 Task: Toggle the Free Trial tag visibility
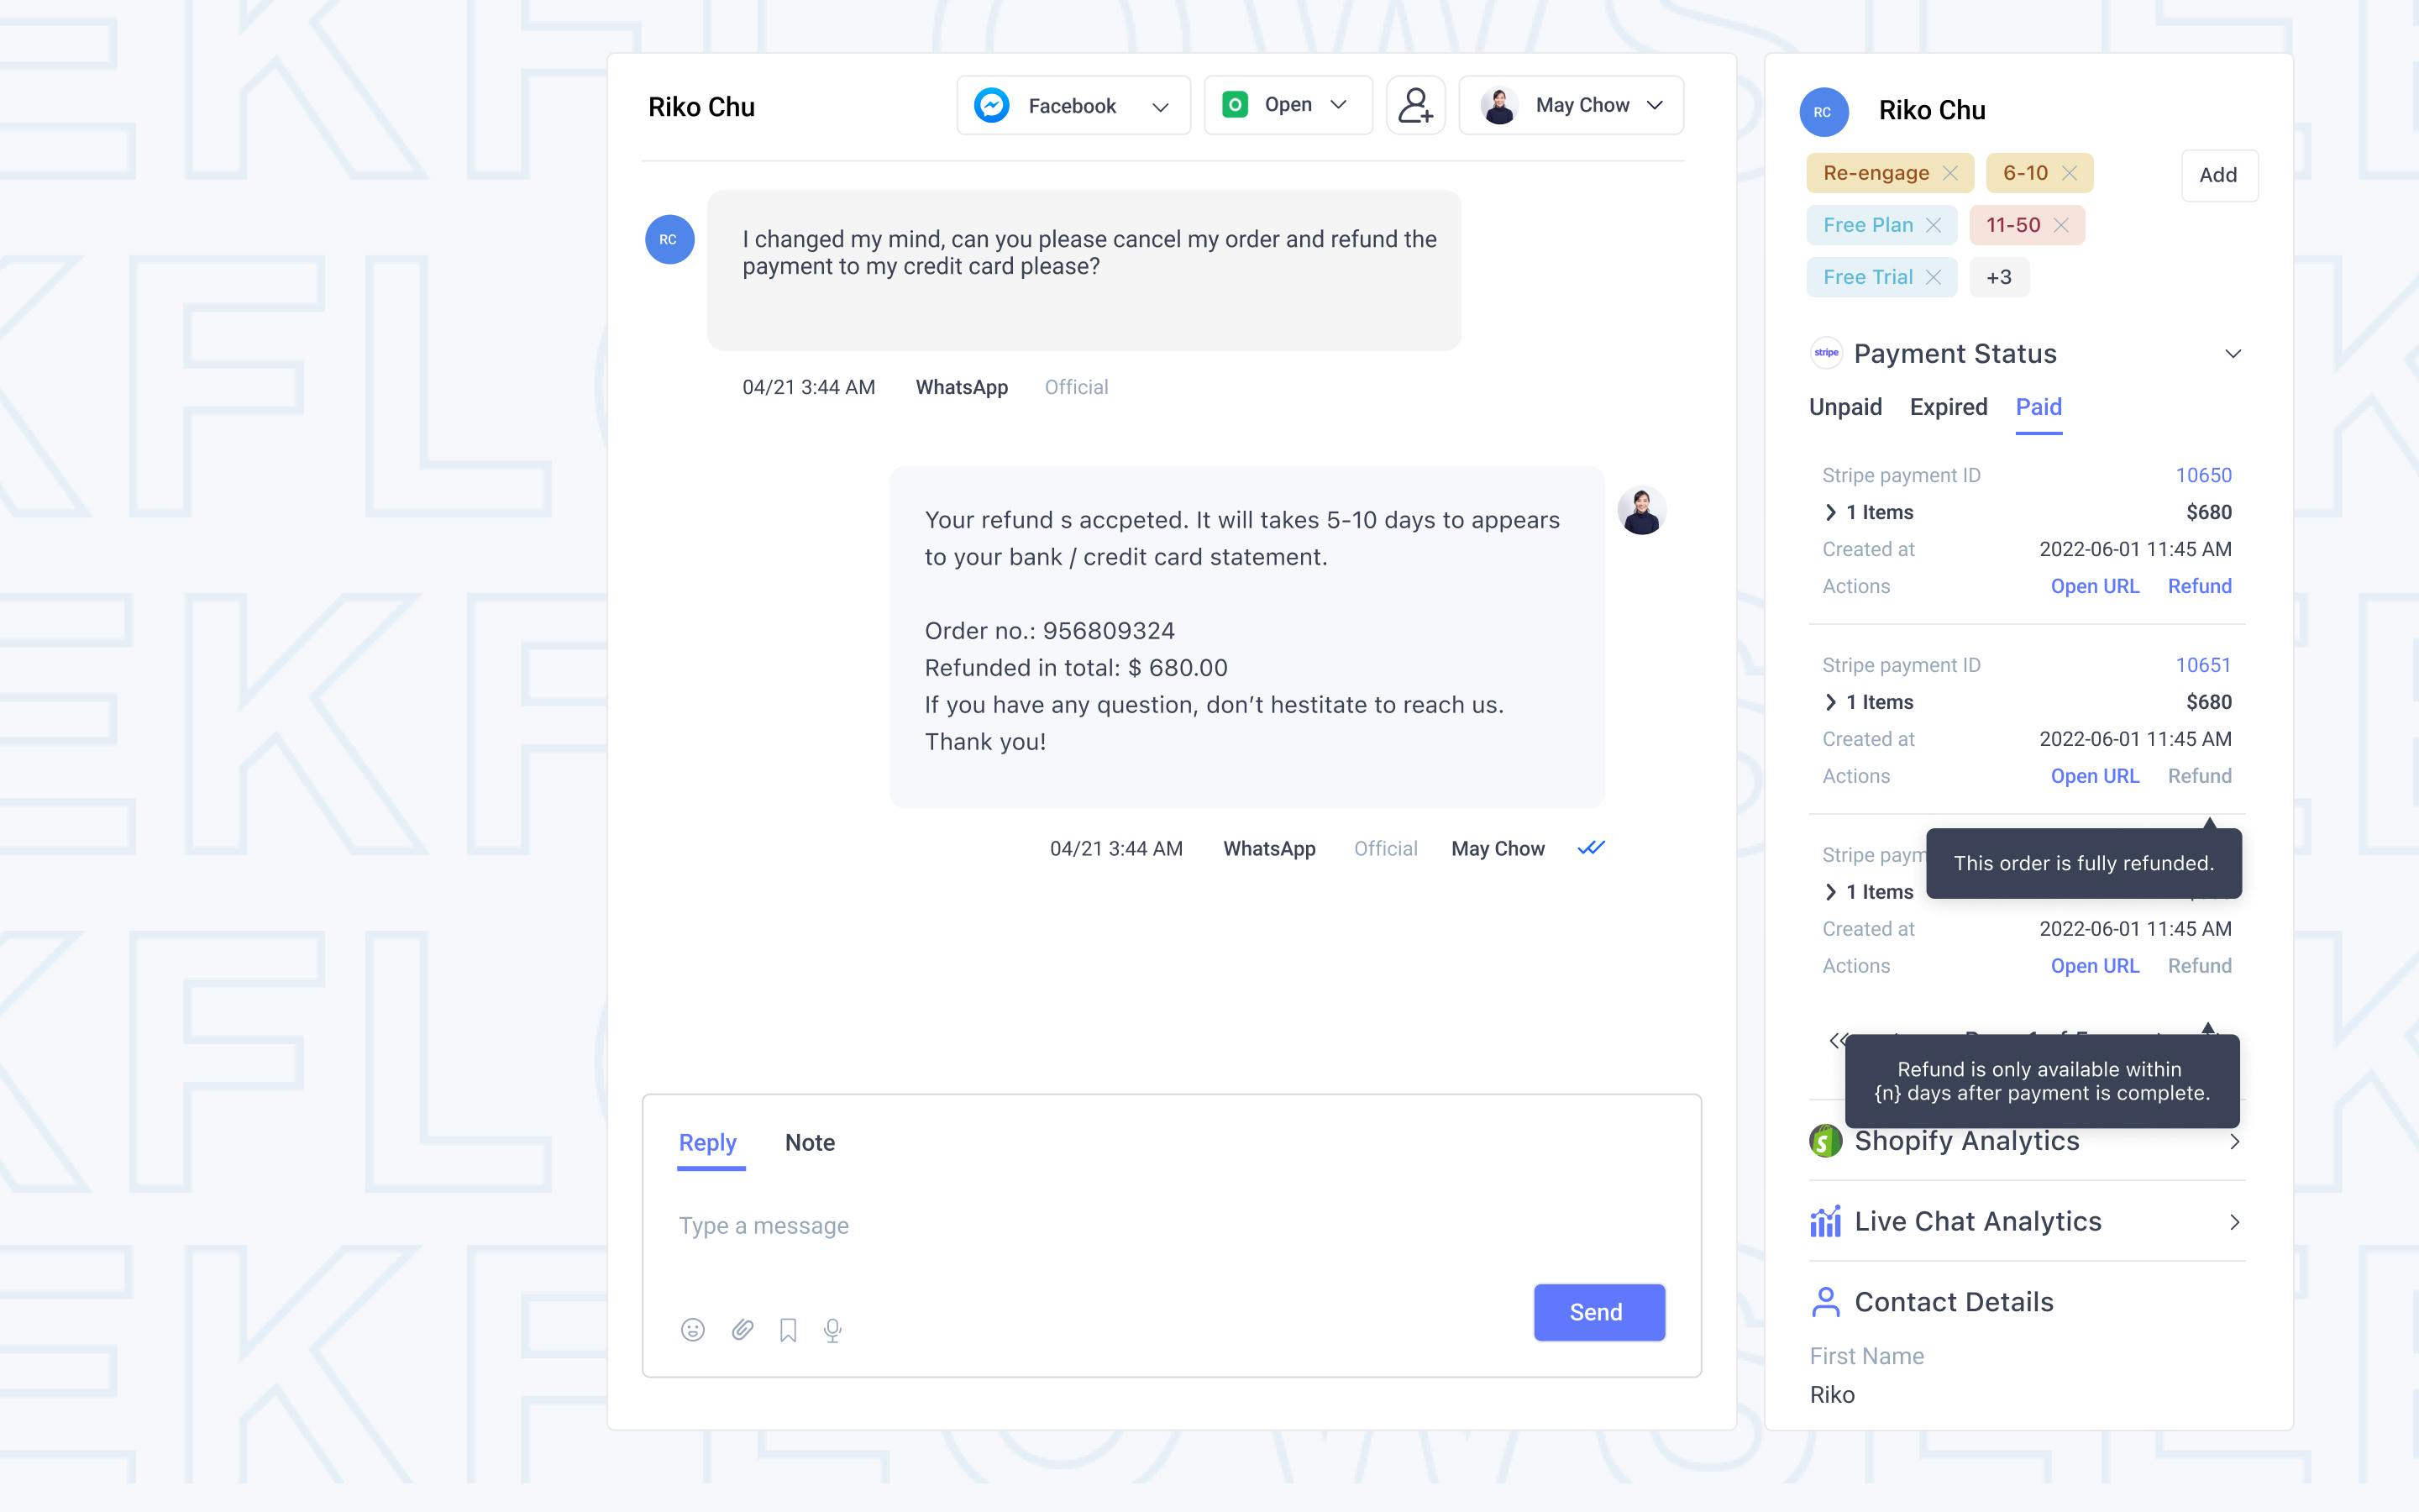click(1937, 276)
